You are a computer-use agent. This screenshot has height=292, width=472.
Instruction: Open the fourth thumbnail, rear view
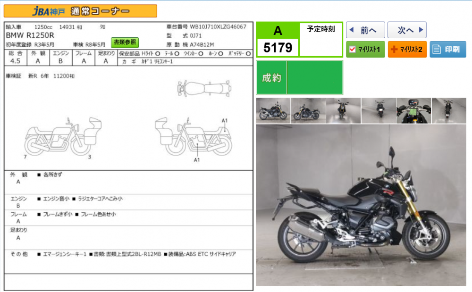[379, 111]
